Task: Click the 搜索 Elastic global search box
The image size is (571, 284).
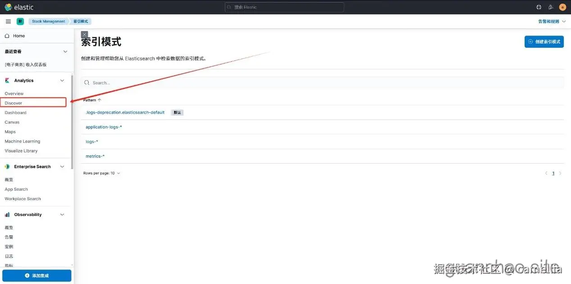Action: point(284,7)
